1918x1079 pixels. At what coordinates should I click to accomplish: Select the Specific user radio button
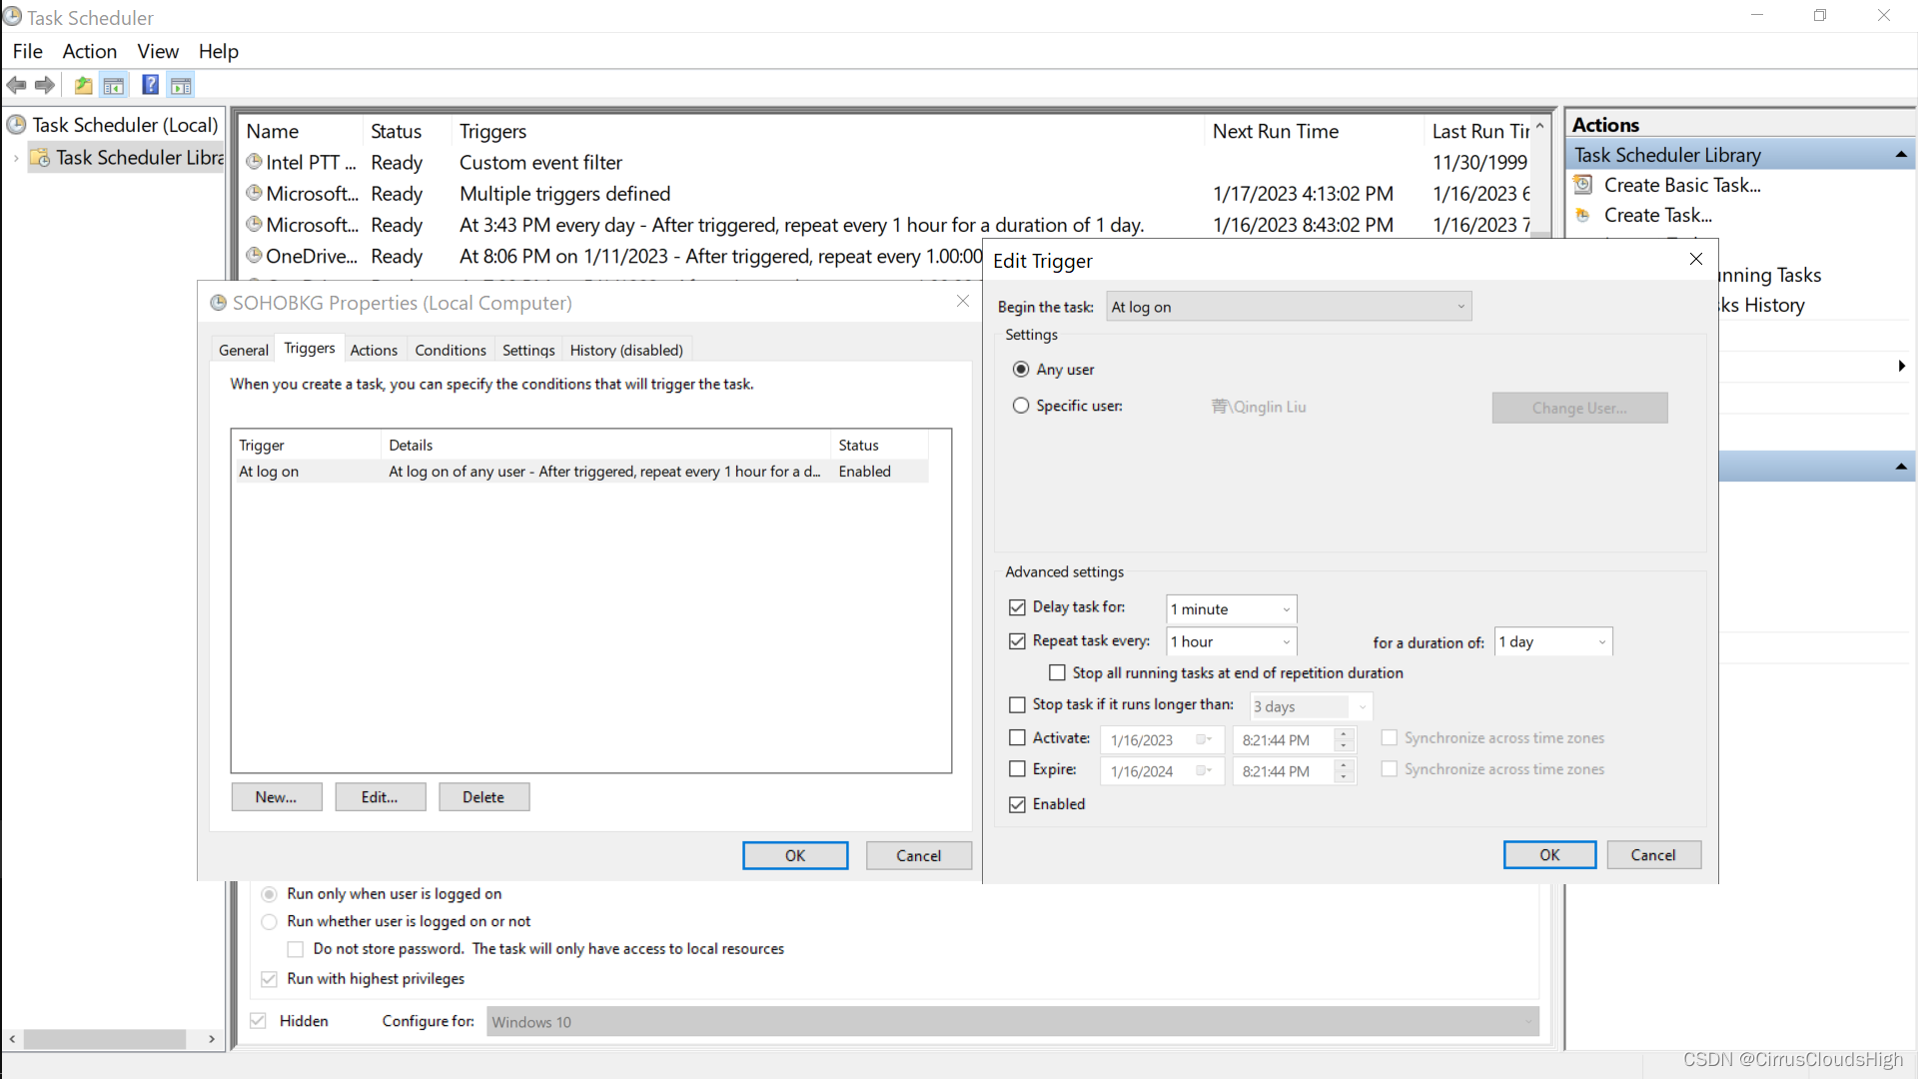point(1021,406)
